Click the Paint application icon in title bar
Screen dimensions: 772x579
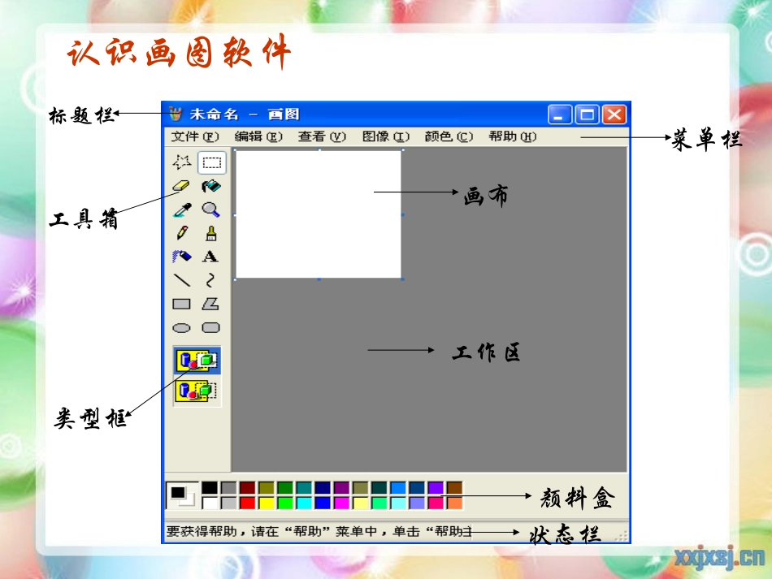(x=176, y=115)
